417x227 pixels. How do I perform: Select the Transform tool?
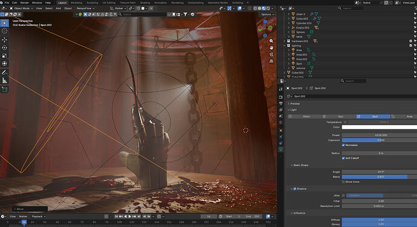click(4, 64)
